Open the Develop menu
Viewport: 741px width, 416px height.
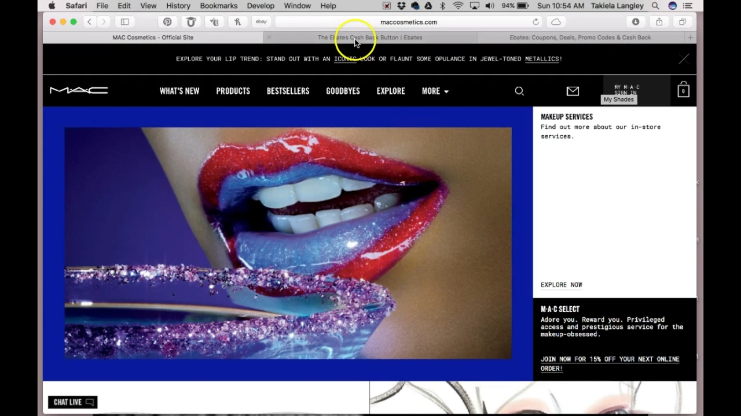click(x=261, y=6)
